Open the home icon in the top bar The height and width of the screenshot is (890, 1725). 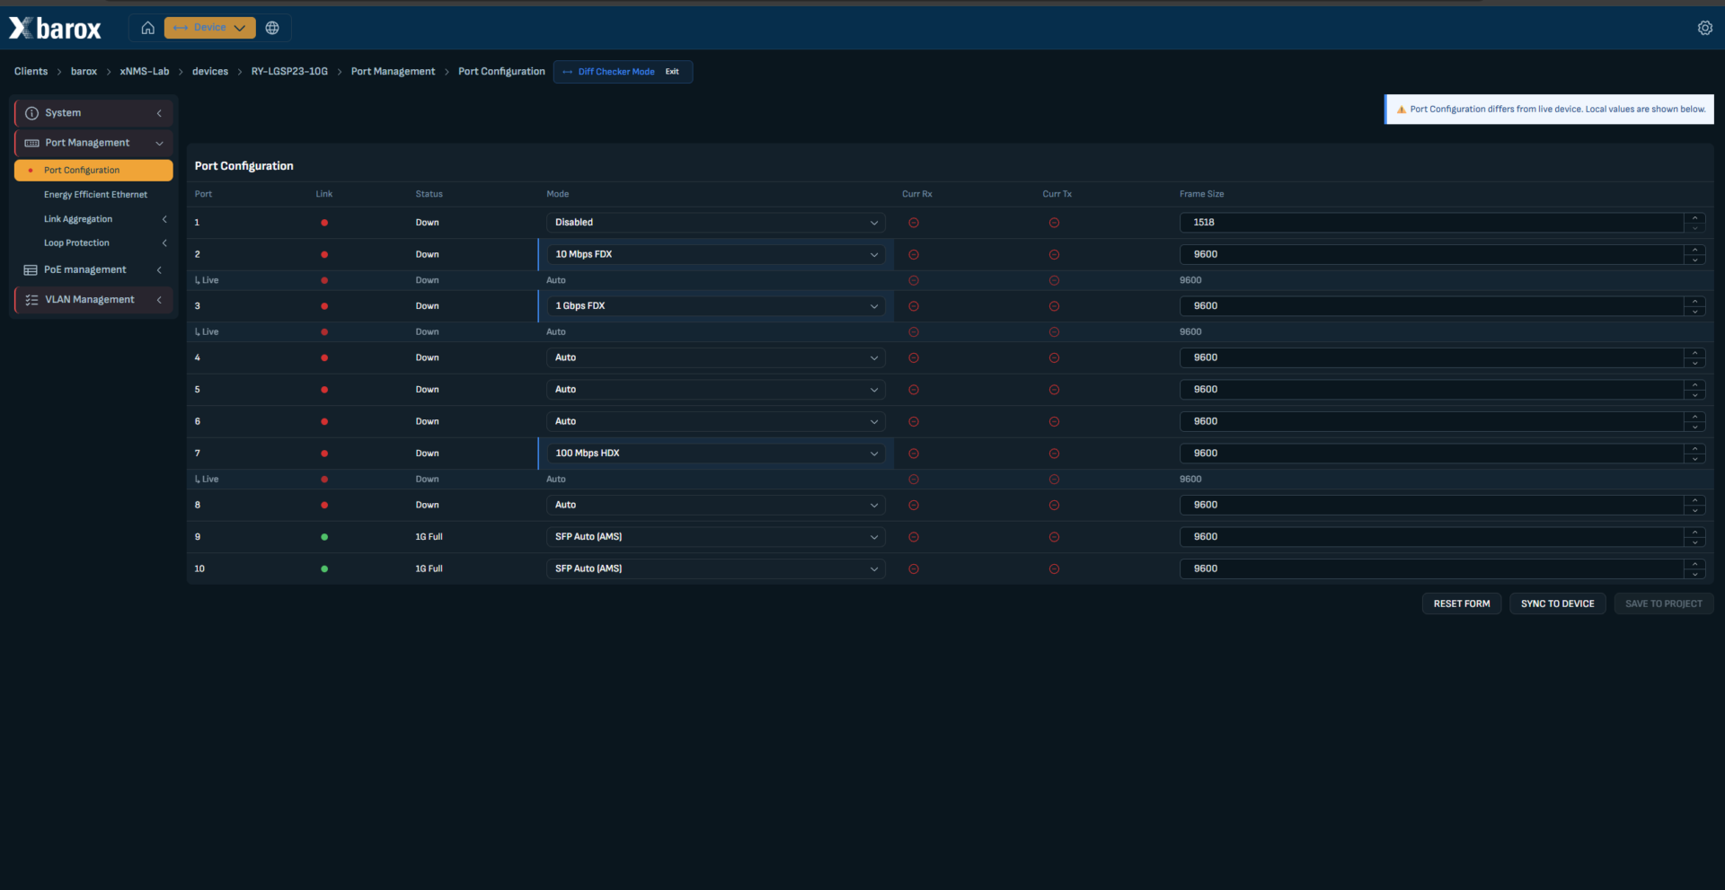coord(148,28)
